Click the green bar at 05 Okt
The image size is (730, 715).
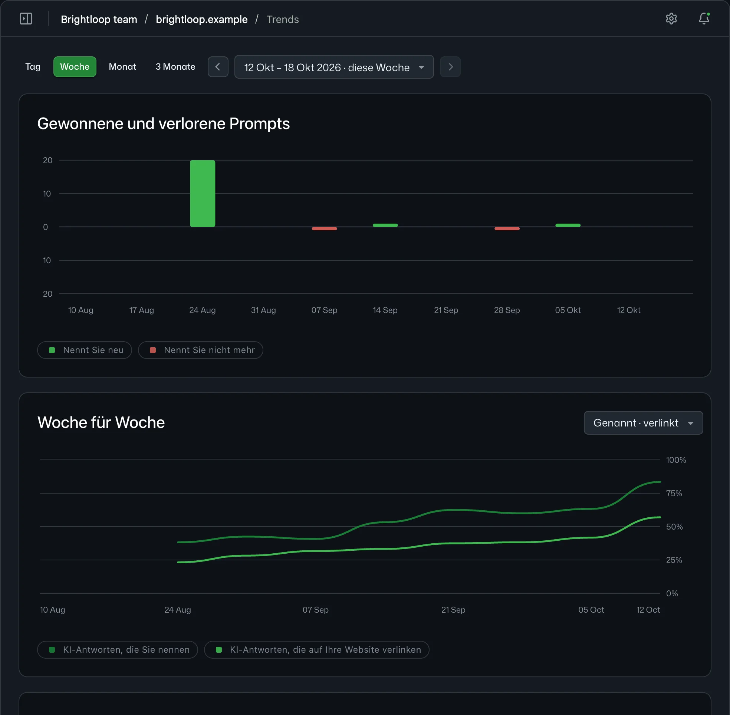(568, 225)
